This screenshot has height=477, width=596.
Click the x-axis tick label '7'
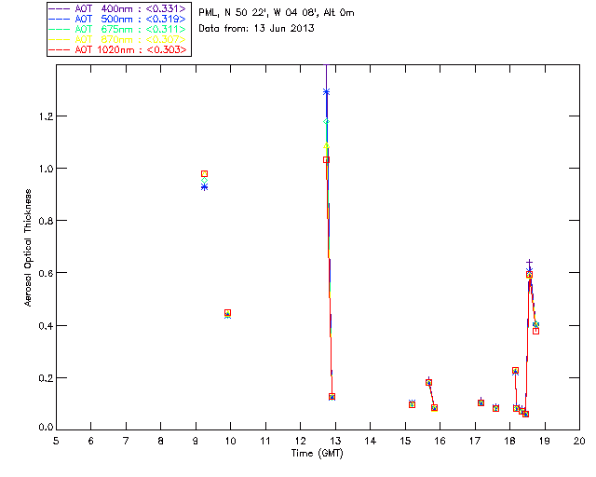(x=126, y=441)
